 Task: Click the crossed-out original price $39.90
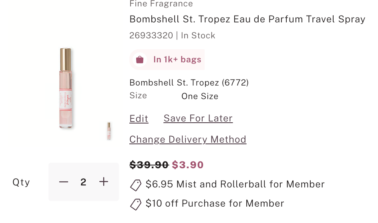[x=149, y=165]
